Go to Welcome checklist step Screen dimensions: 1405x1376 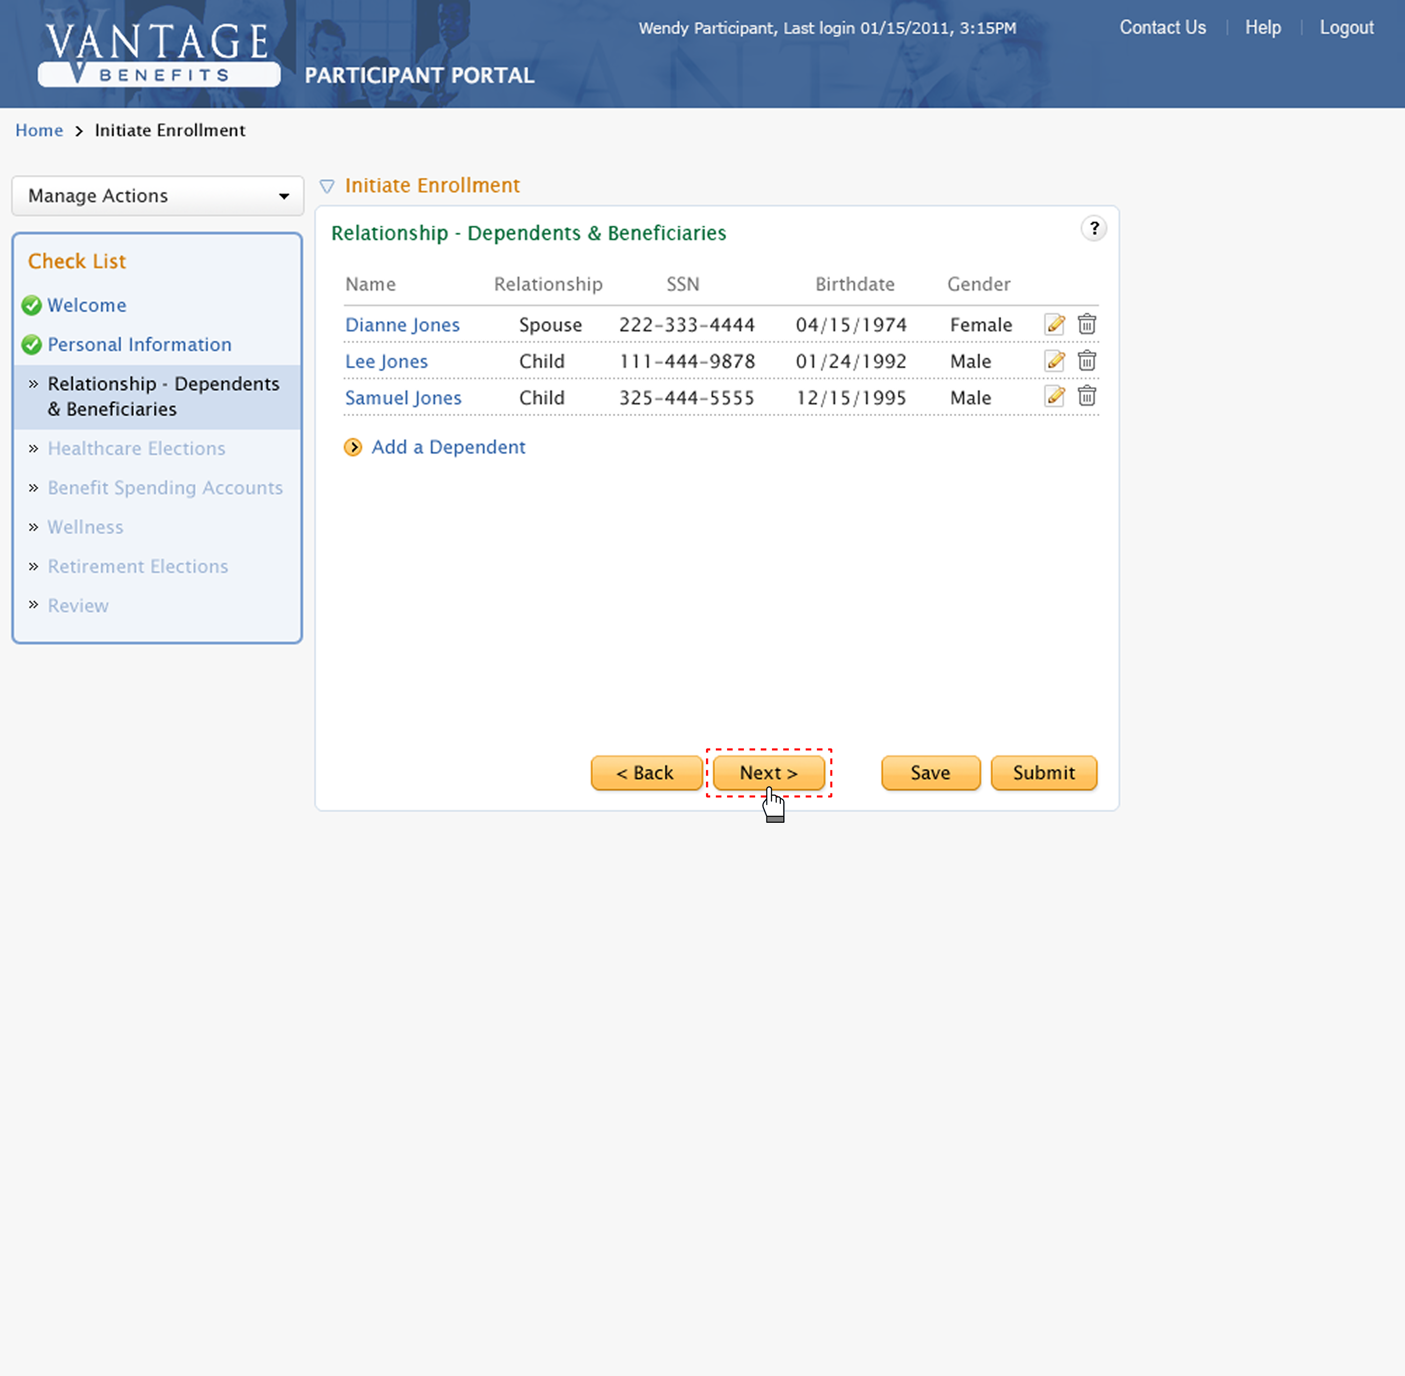click(x=87, y=305)
